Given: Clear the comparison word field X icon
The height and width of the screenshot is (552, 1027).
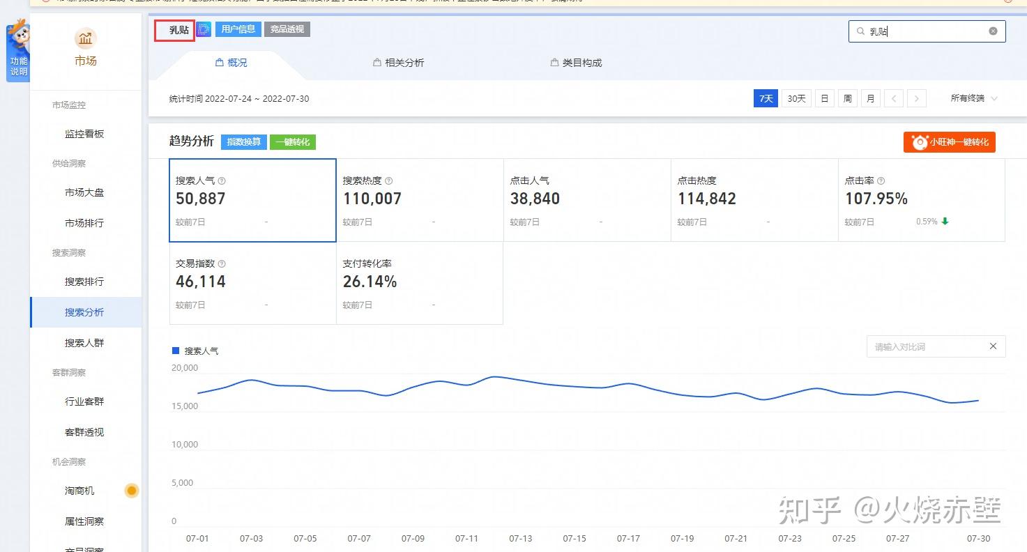Looking at the screenshot, I should coord(994,346).
